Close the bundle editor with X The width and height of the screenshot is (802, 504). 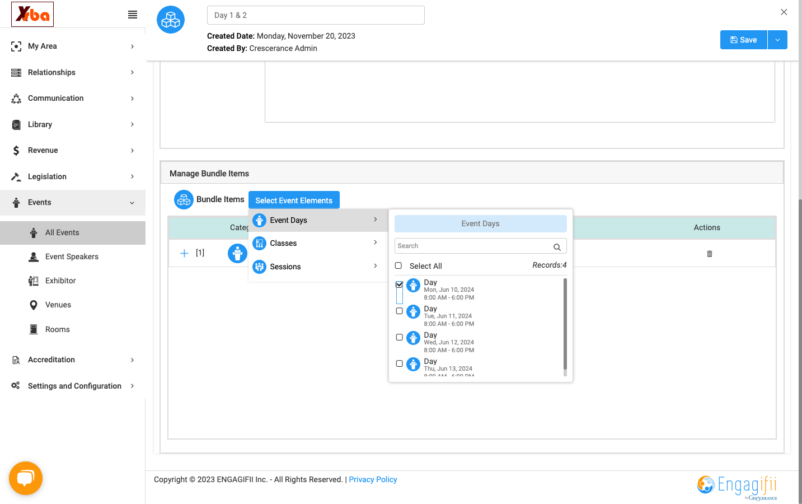click(x=784, y=12)
